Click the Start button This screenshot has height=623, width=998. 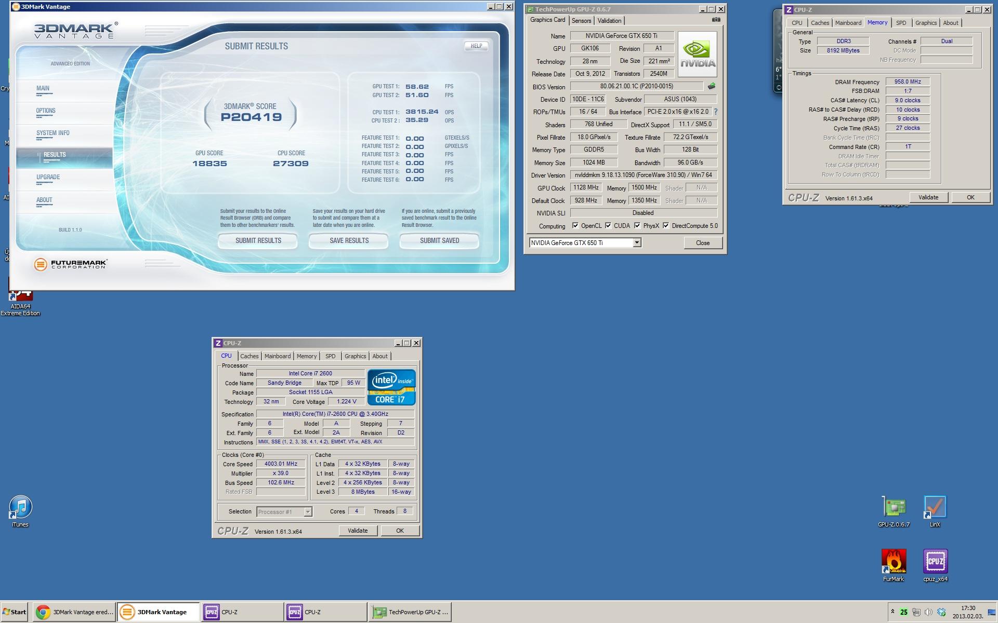[x=15, y=612]
